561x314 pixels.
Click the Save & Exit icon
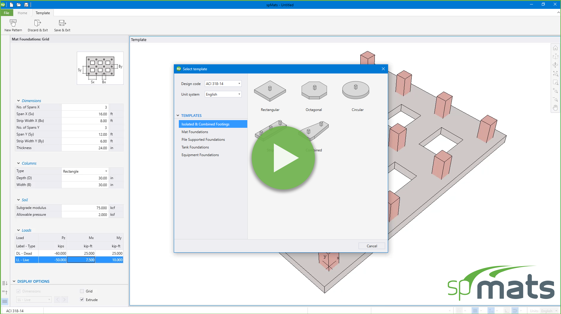pyautogui.click(x=62, y=23)
